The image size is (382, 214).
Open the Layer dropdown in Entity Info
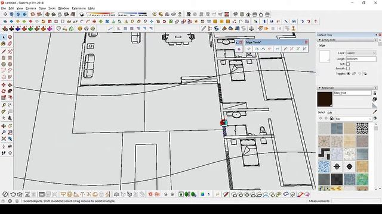(x=361, y=53)
